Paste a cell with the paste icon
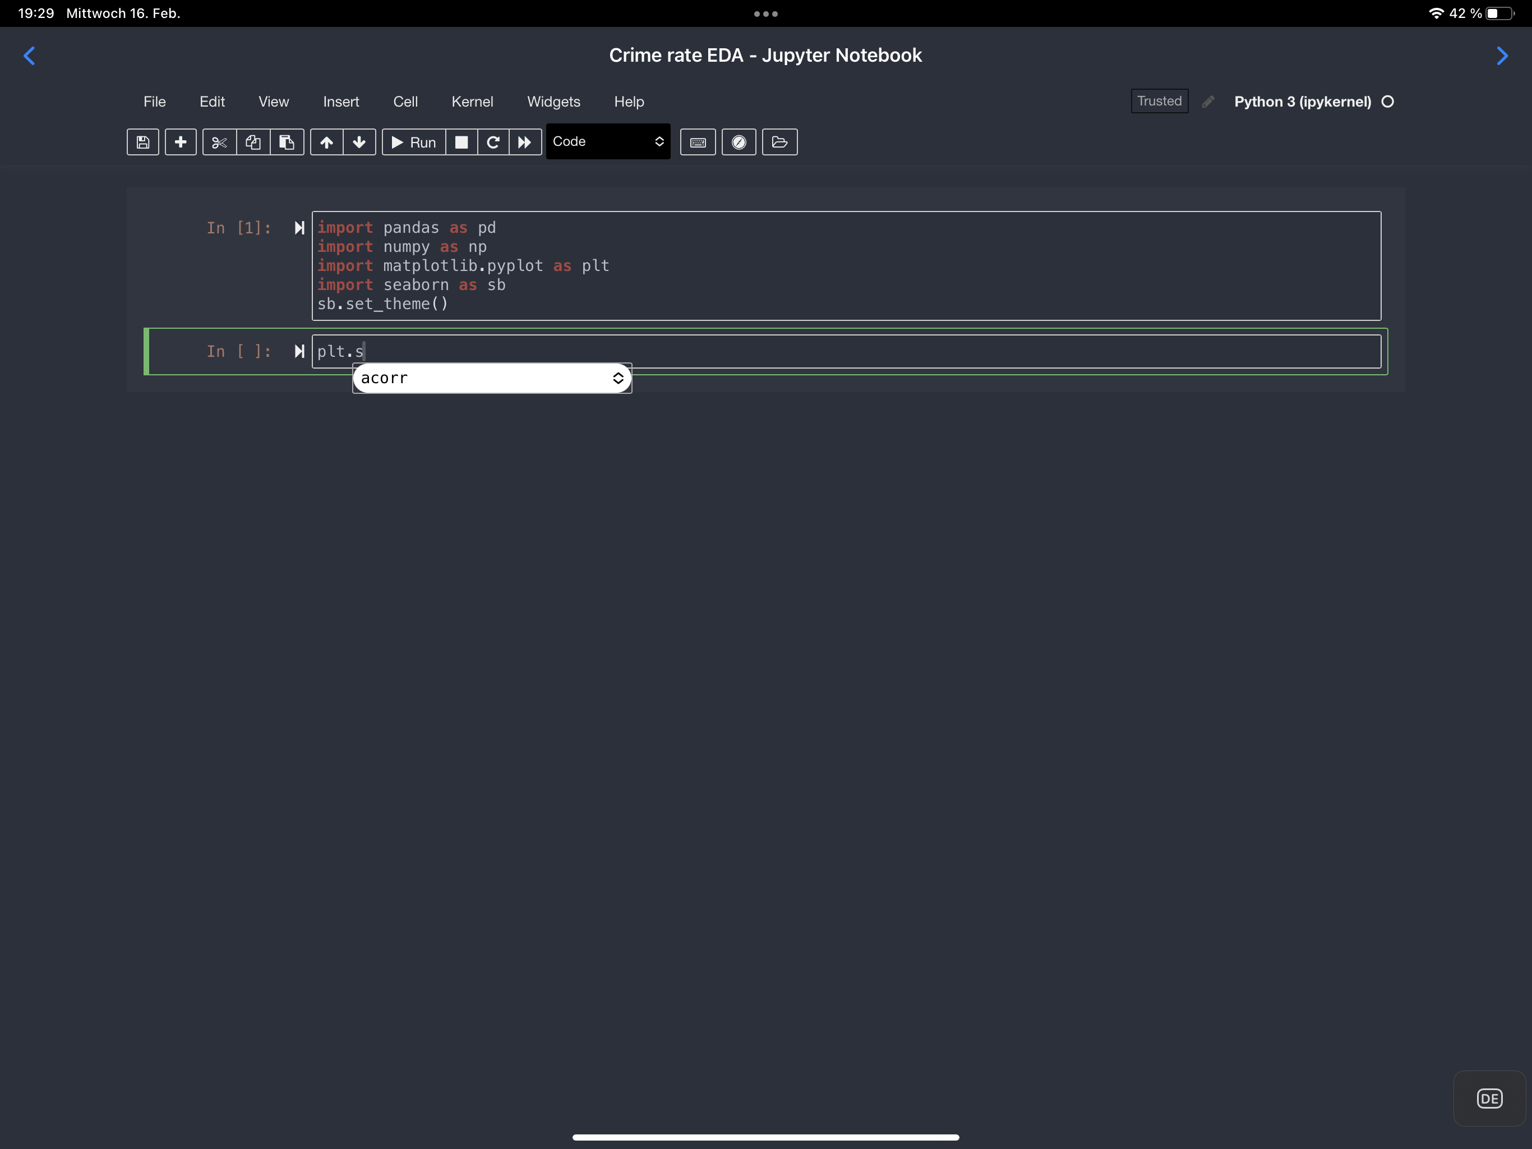Viewport: 1532px width, 1149px height. [286, 142]
